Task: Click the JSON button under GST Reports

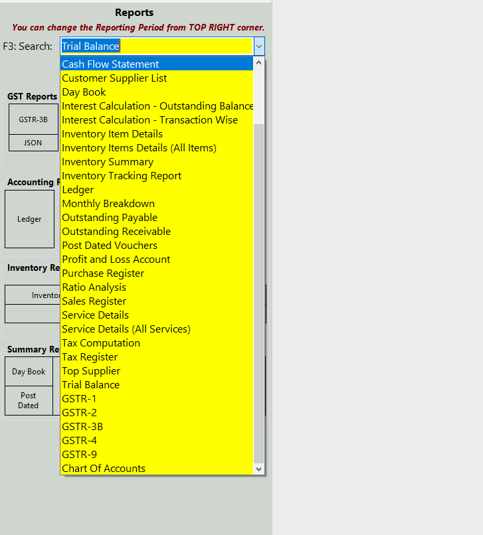Action: click(x=33, y=143)
